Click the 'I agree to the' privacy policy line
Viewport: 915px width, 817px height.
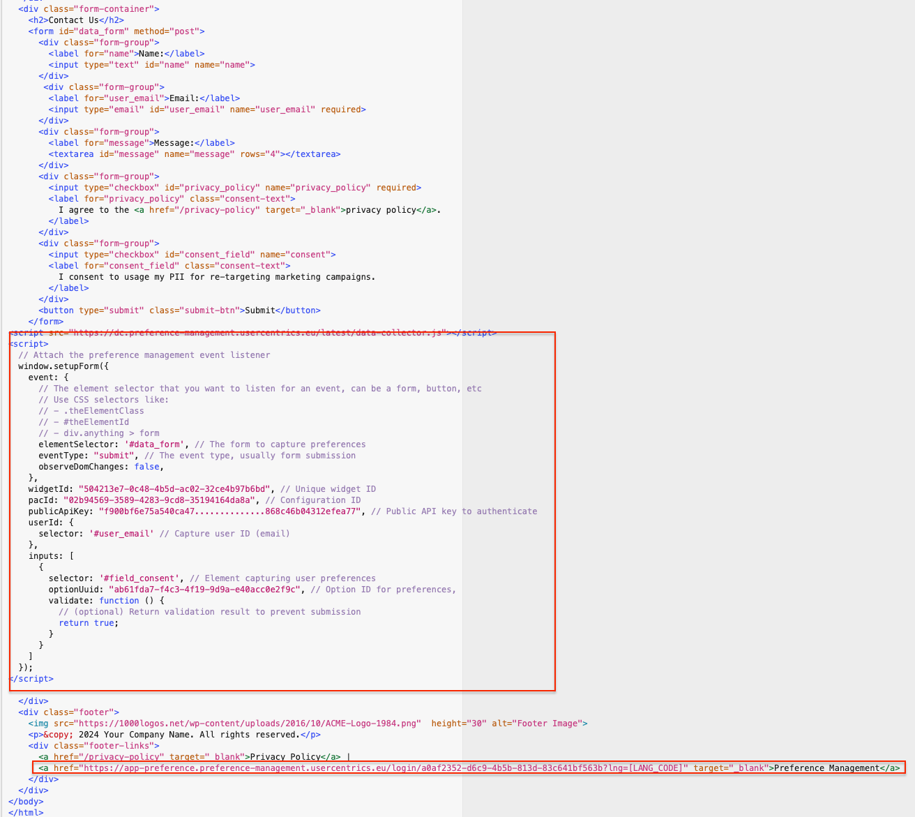[250, 210]
